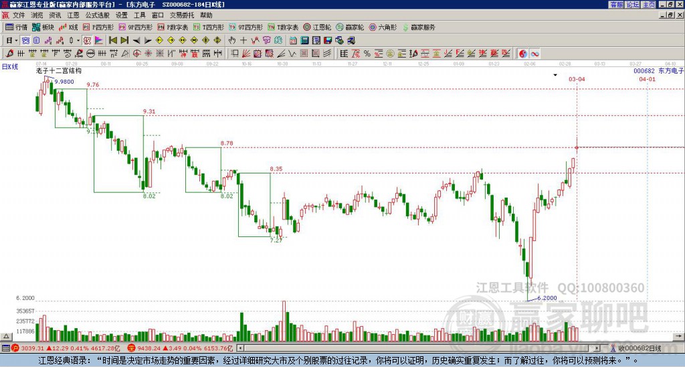Open the T数字表 time number table
Viewport: 685px width, 367px height.
point(283,27)
